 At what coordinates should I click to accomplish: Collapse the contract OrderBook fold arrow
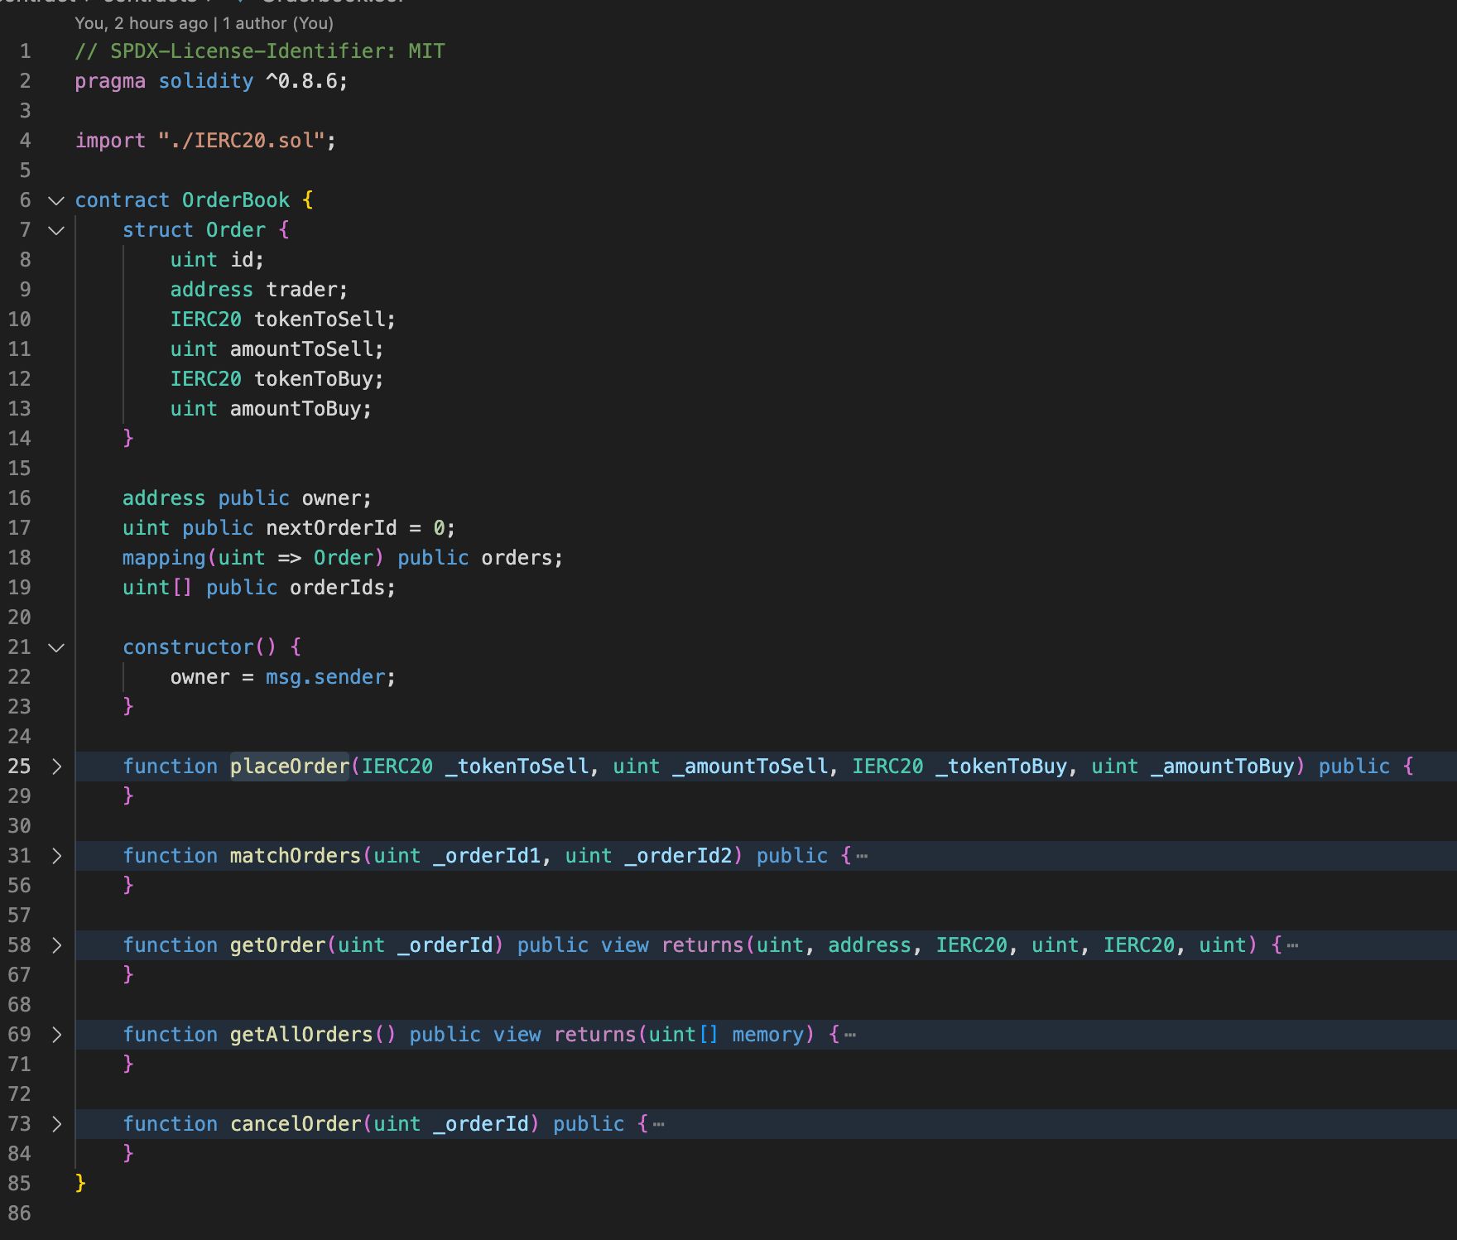click(x=56, y=200)
